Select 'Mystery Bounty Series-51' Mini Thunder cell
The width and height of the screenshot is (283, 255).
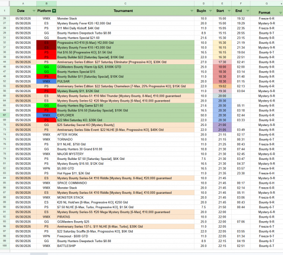tap(125, 96)
